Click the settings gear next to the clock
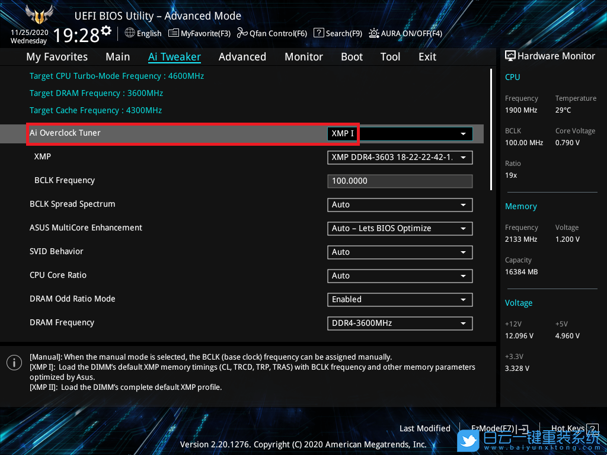 [106, 30]
